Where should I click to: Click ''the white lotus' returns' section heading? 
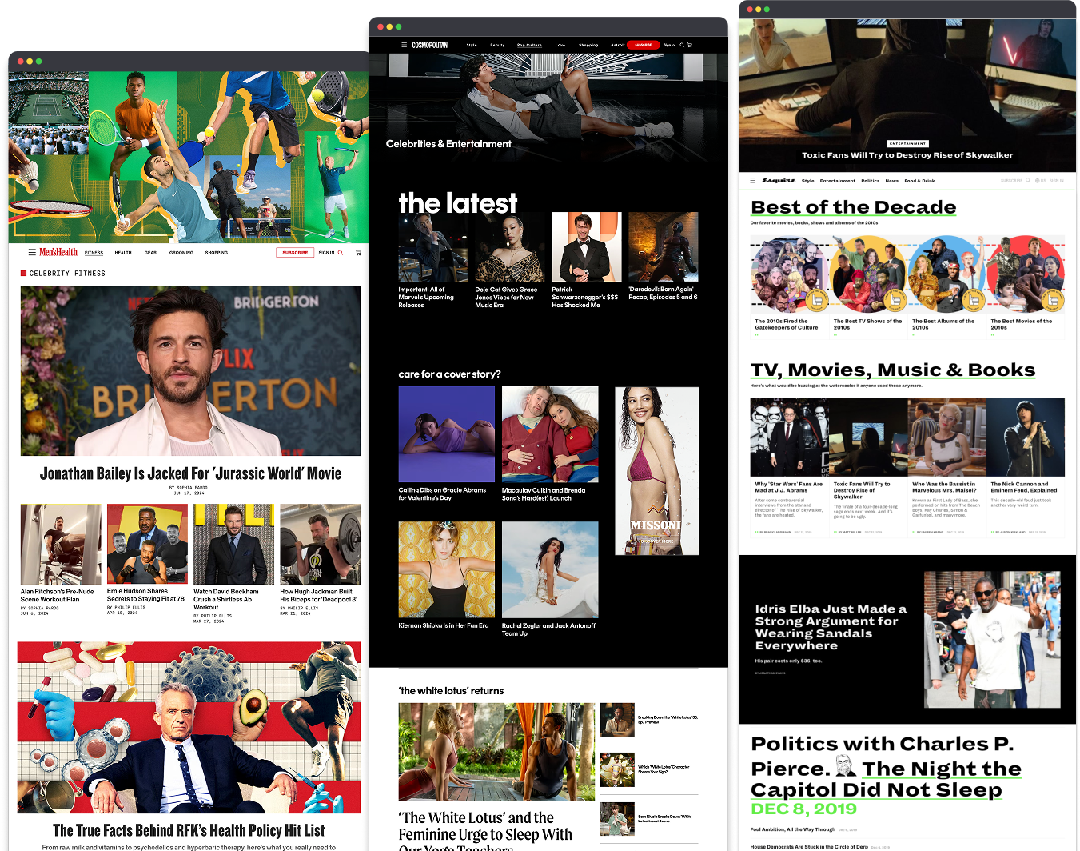click(451, 691)
